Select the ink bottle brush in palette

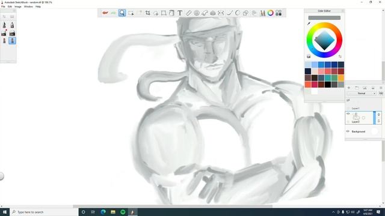12,25
